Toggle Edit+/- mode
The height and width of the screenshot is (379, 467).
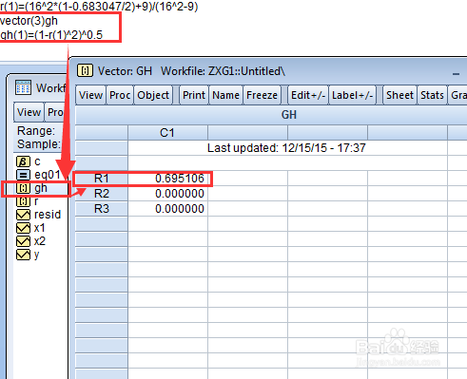point(308,95)
